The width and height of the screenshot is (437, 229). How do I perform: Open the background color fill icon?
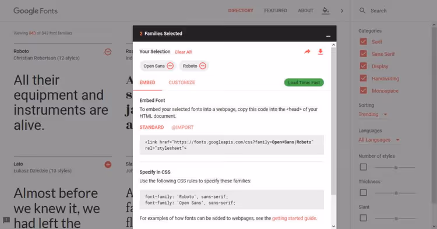tap(326, 10)
